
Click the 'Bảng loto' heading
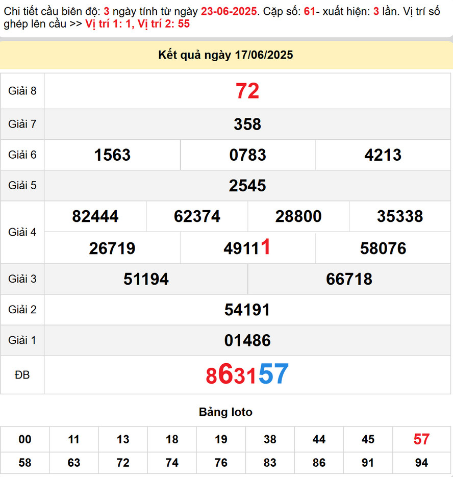click(x=225, y=412)
